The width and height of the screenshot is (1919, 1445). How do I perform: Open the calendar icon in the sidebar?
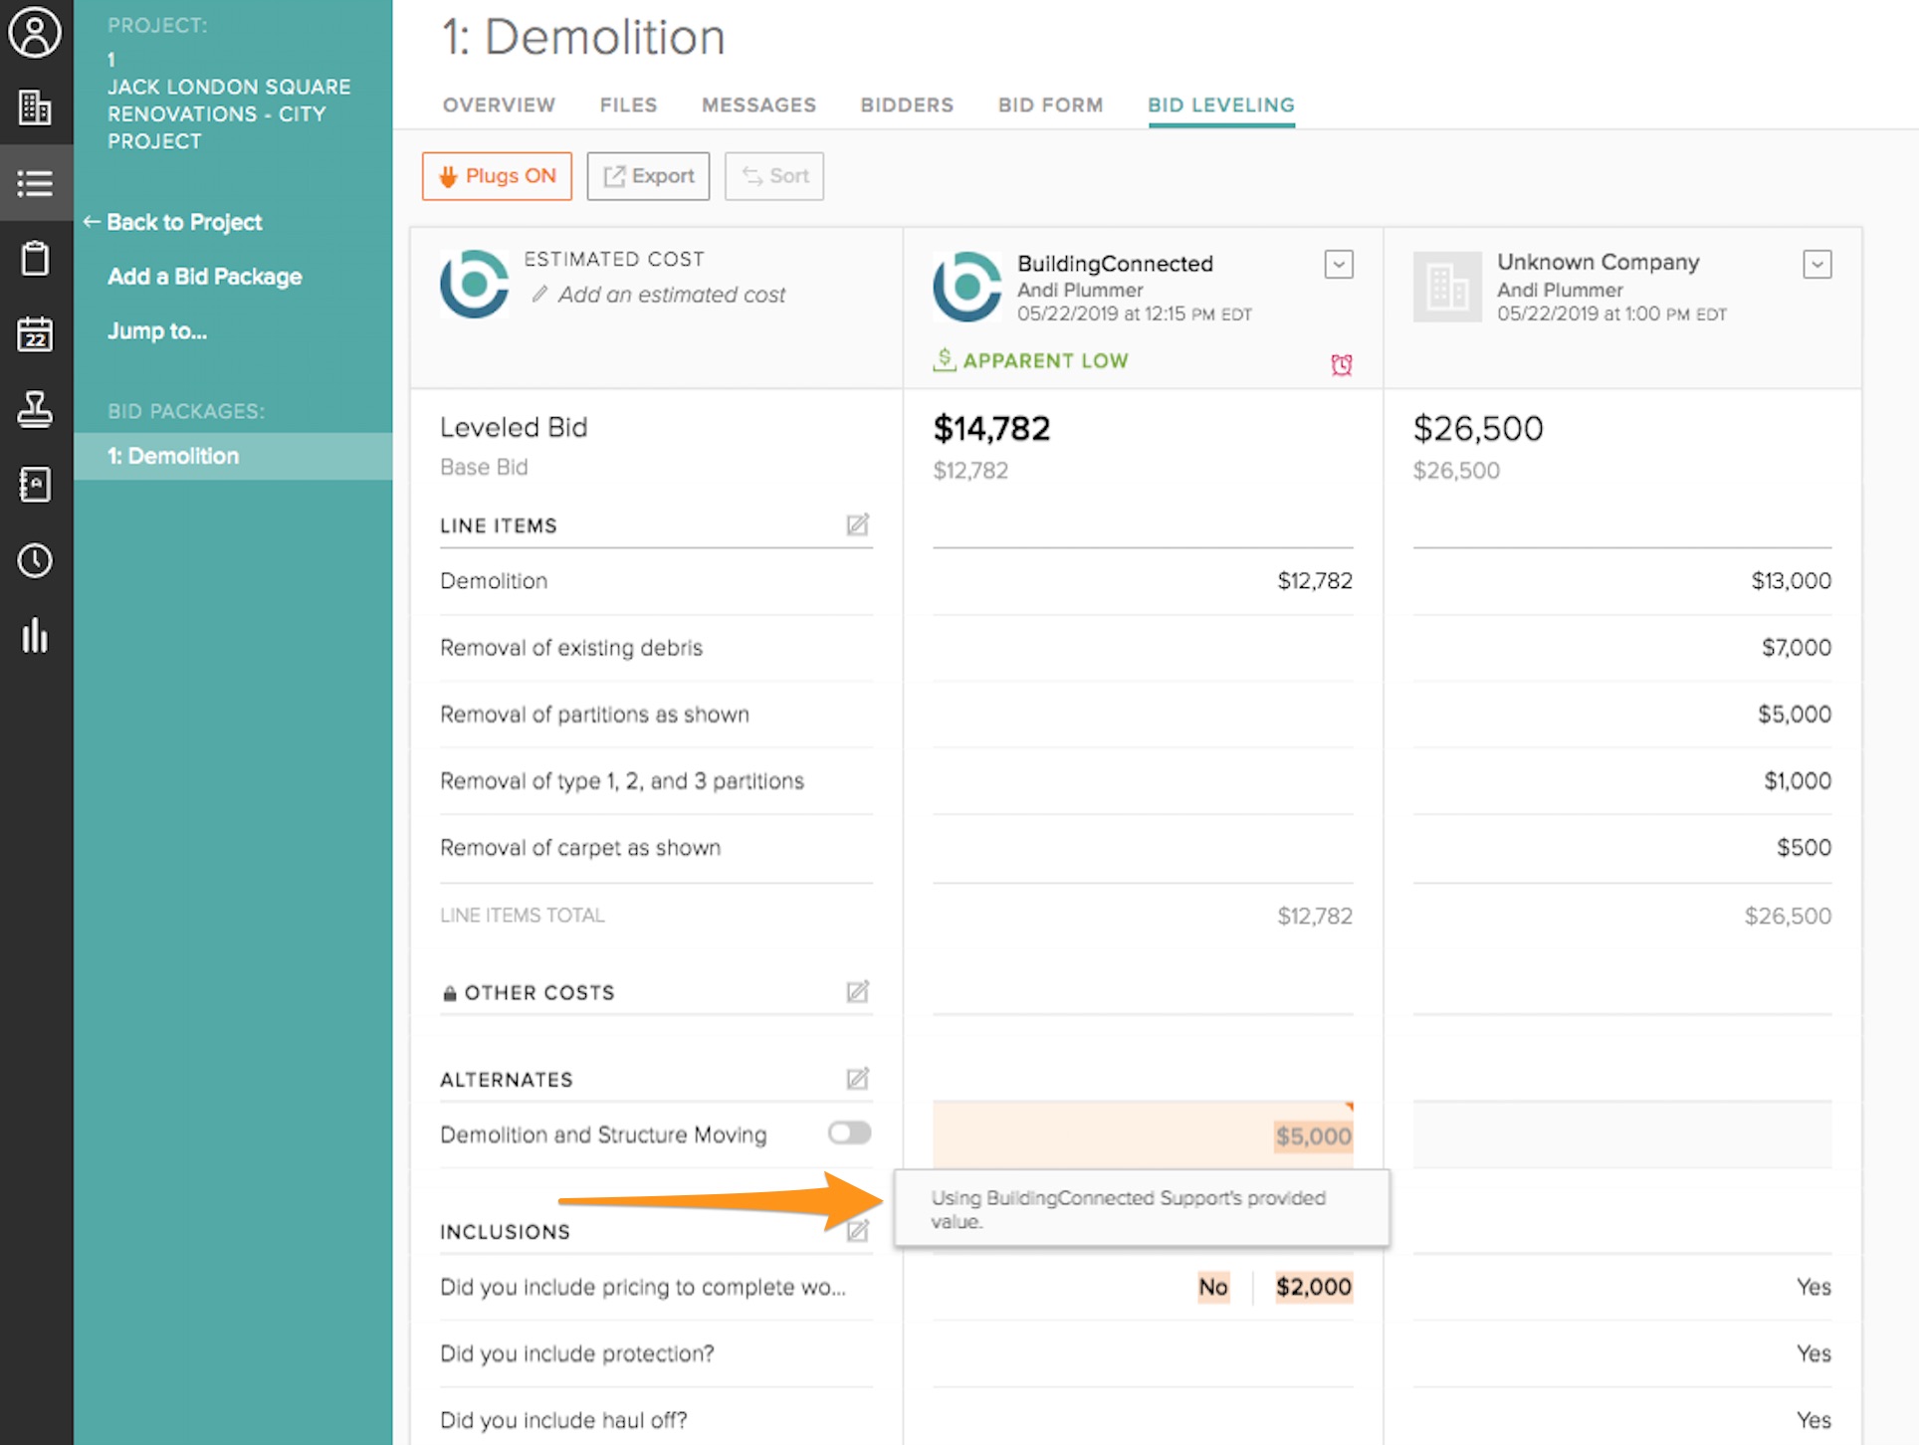click(35, 334)
